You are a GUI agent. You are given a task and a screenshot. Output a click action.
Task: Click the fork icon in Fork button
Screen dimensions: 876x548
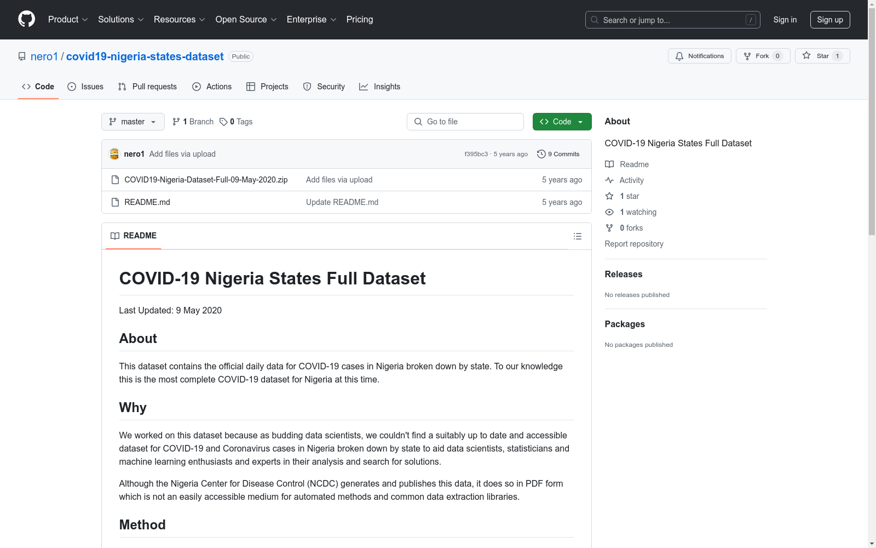click(x=747, y=56)
